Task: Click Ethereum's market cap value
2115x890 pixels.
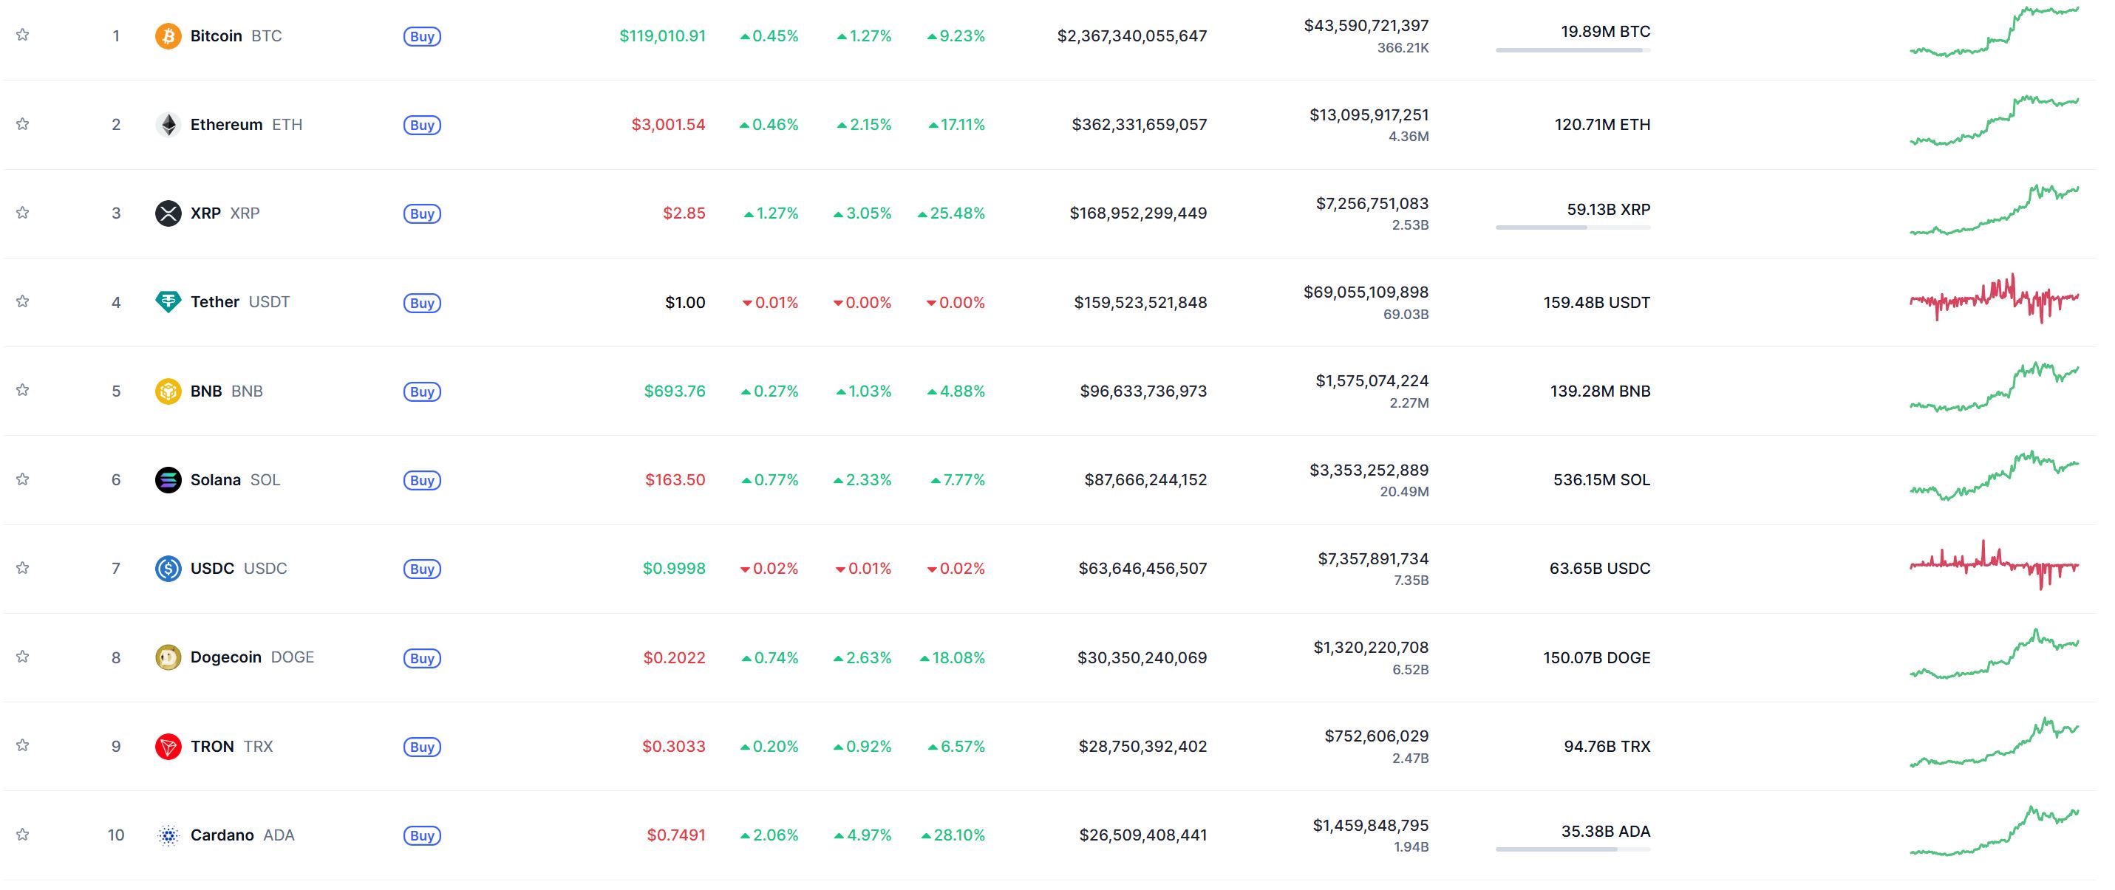Action: click(x=1139, y=125)
